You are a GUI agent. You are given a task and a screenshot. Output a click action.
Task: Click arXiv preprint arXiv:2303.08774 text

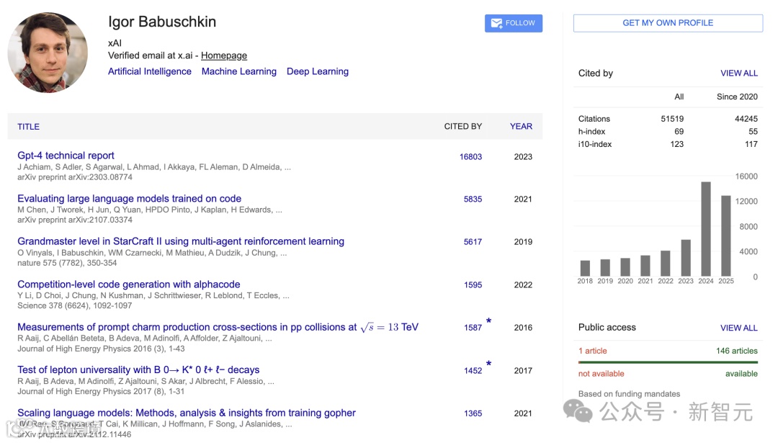(75, 177)
